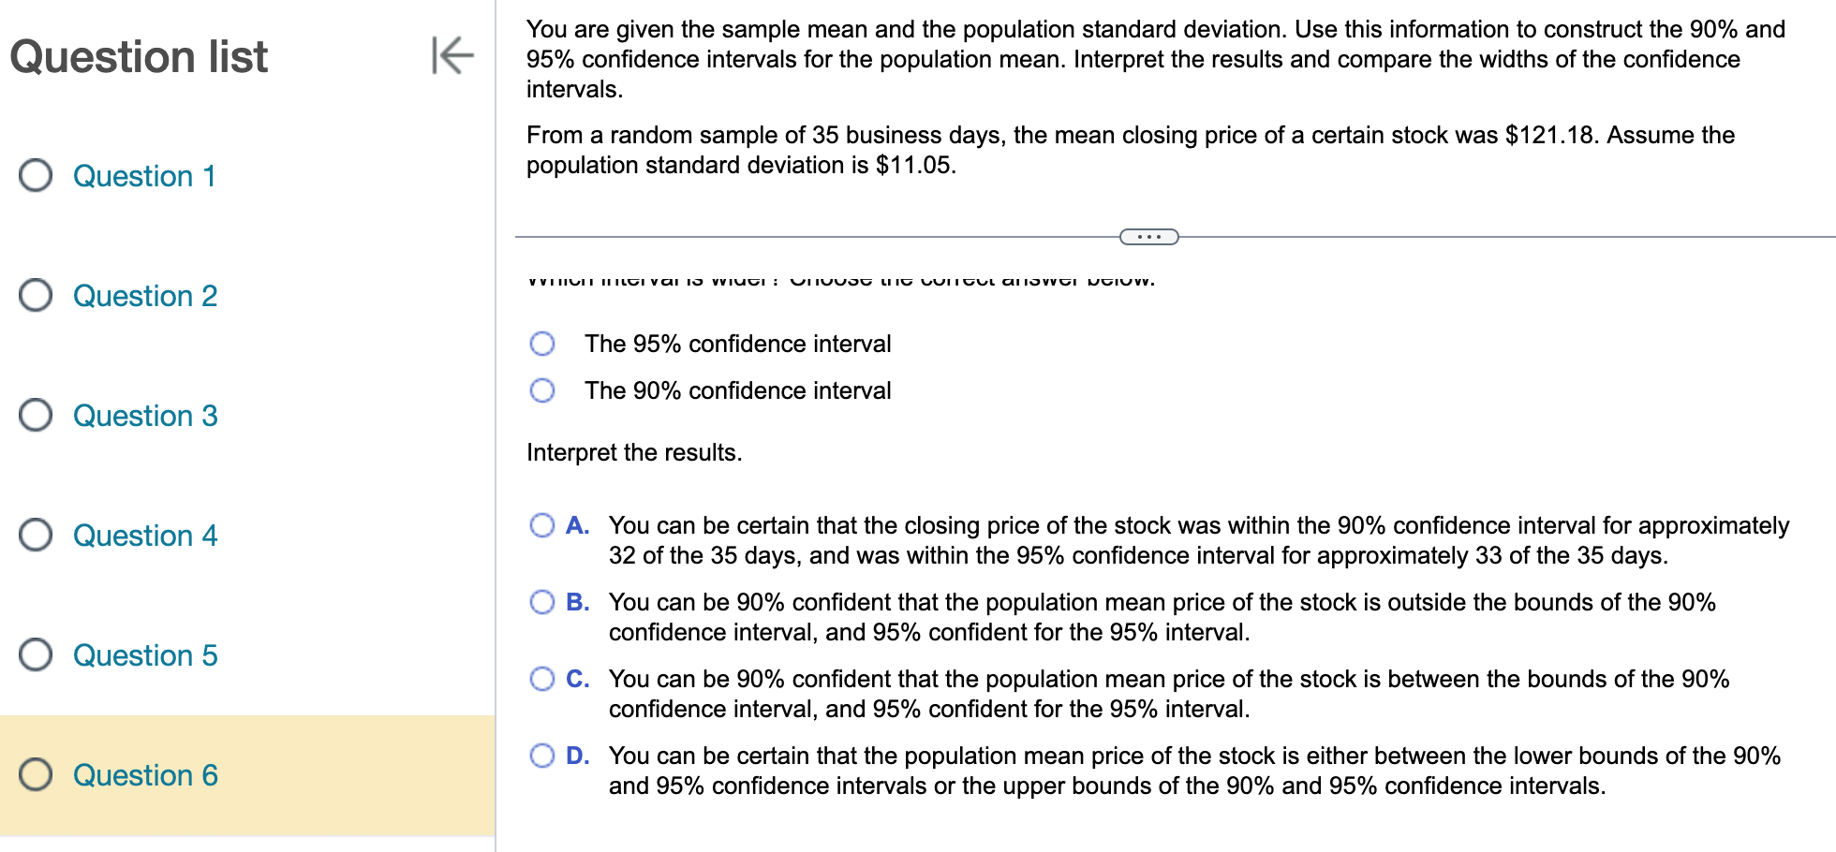
Task: Select the 90% confidence interval option
Action: click(x=542, y=390)
